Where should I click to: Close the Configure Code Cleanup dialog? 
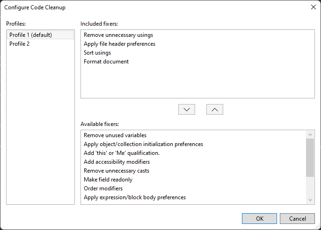313,7
